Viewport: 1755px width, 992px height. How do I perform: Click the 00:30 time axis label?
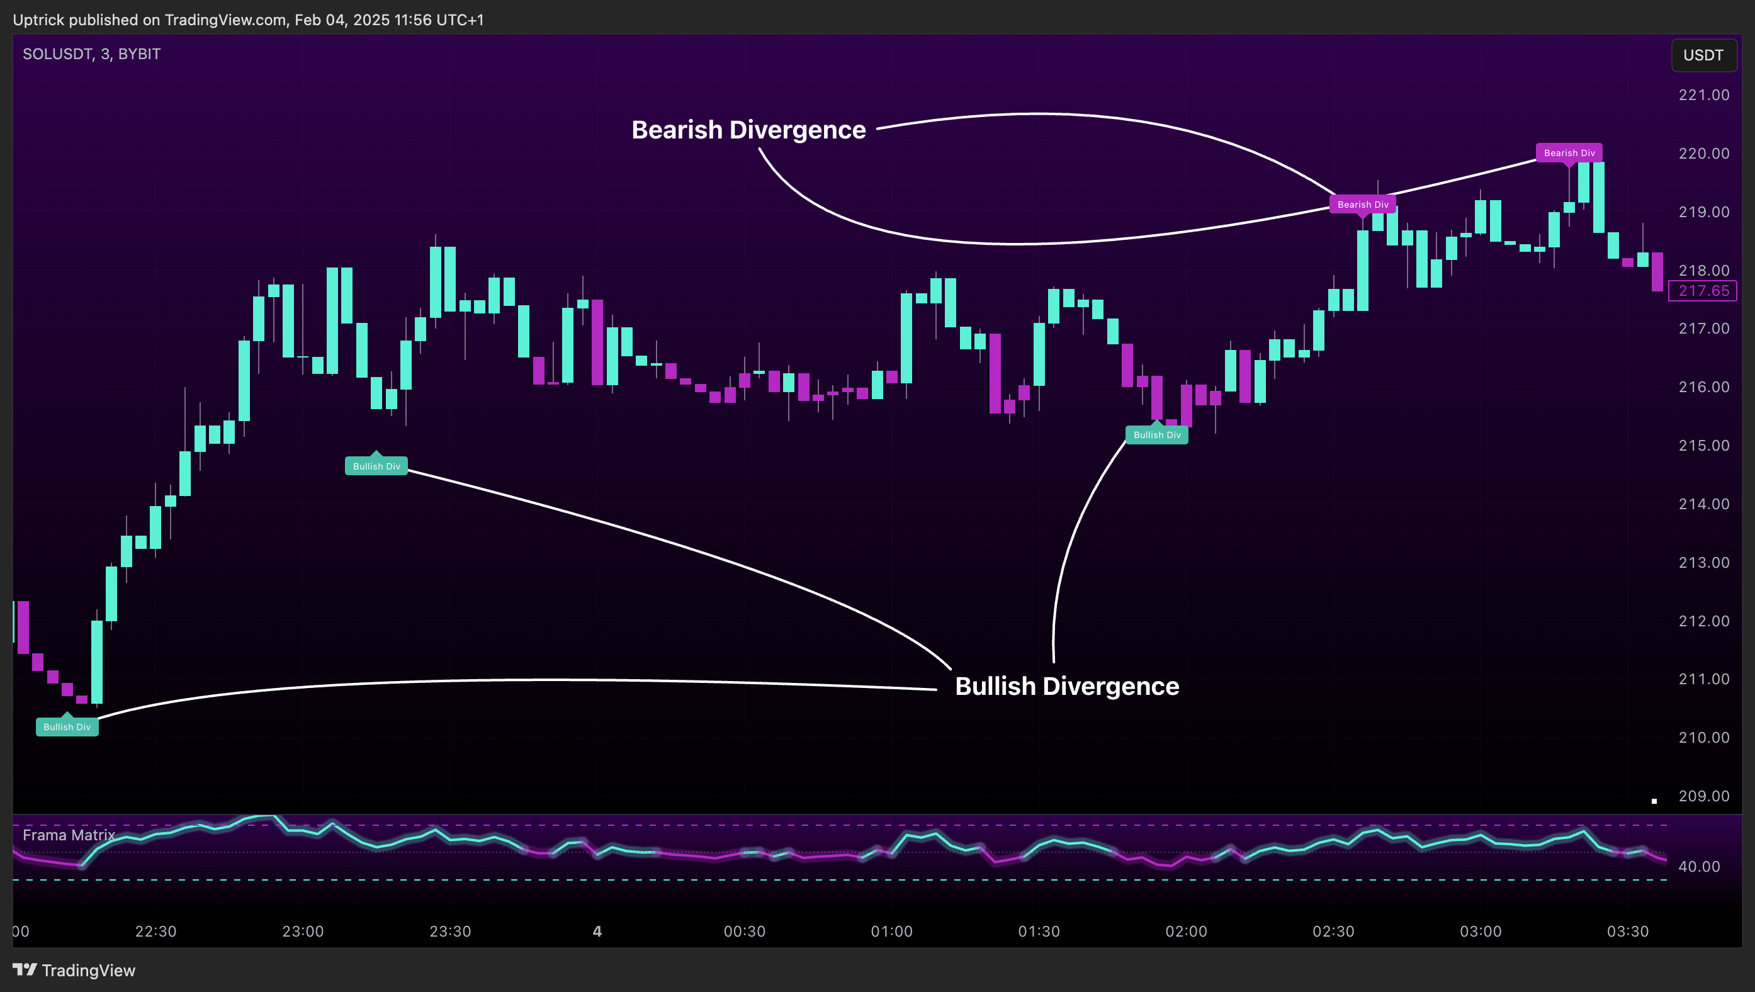pos(745,932)
